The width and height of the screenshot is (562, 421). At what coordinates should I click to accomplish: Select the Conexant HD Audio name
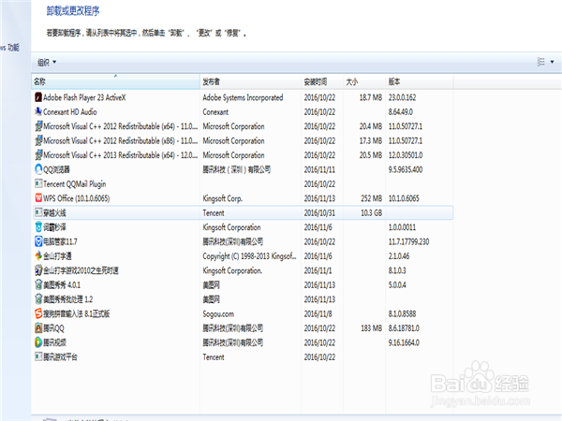pos(70,111)
